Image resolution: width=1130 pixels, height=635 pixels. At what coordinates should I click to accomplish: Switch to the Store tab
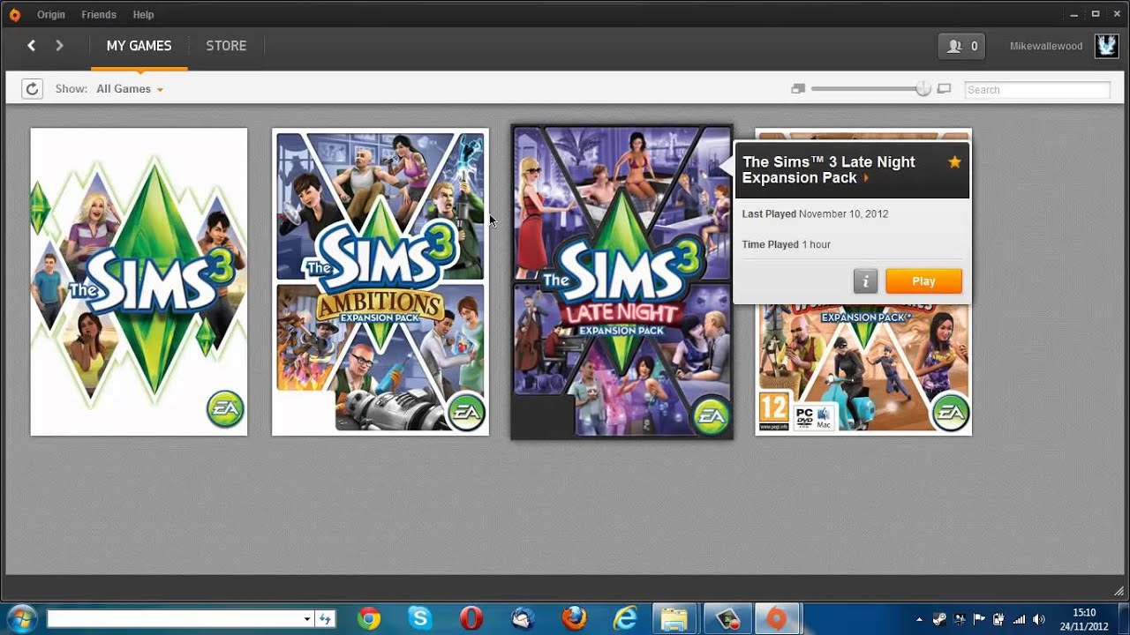pos(226,46)
